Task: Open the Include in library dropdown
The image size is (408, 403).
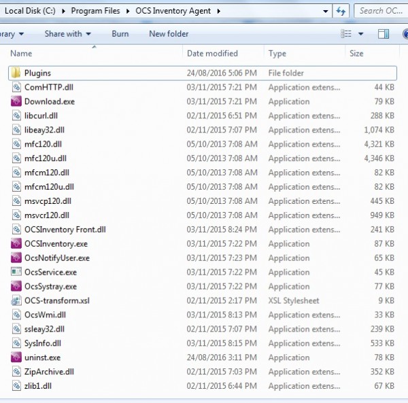Action: tap(12, 34)
